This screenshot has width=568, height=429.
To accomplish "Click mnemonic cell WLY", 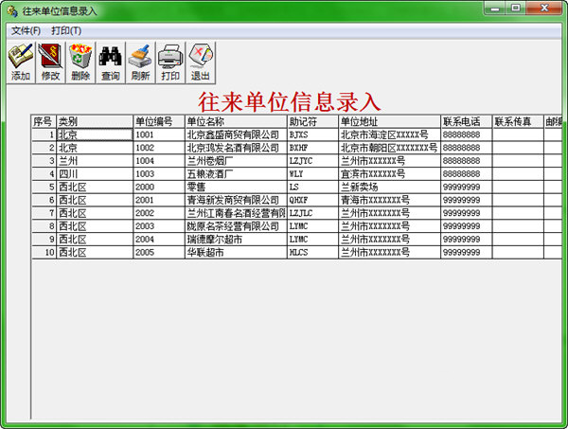I will (x=312, y=174).
